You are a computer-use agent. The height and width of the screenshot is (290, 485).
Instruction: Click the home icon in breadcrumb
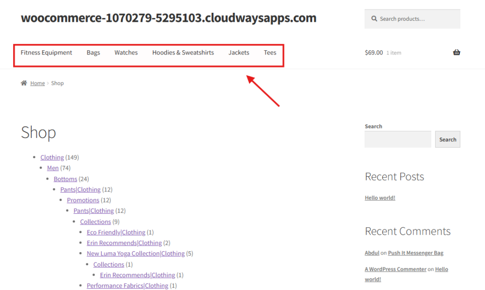point(24,83)
